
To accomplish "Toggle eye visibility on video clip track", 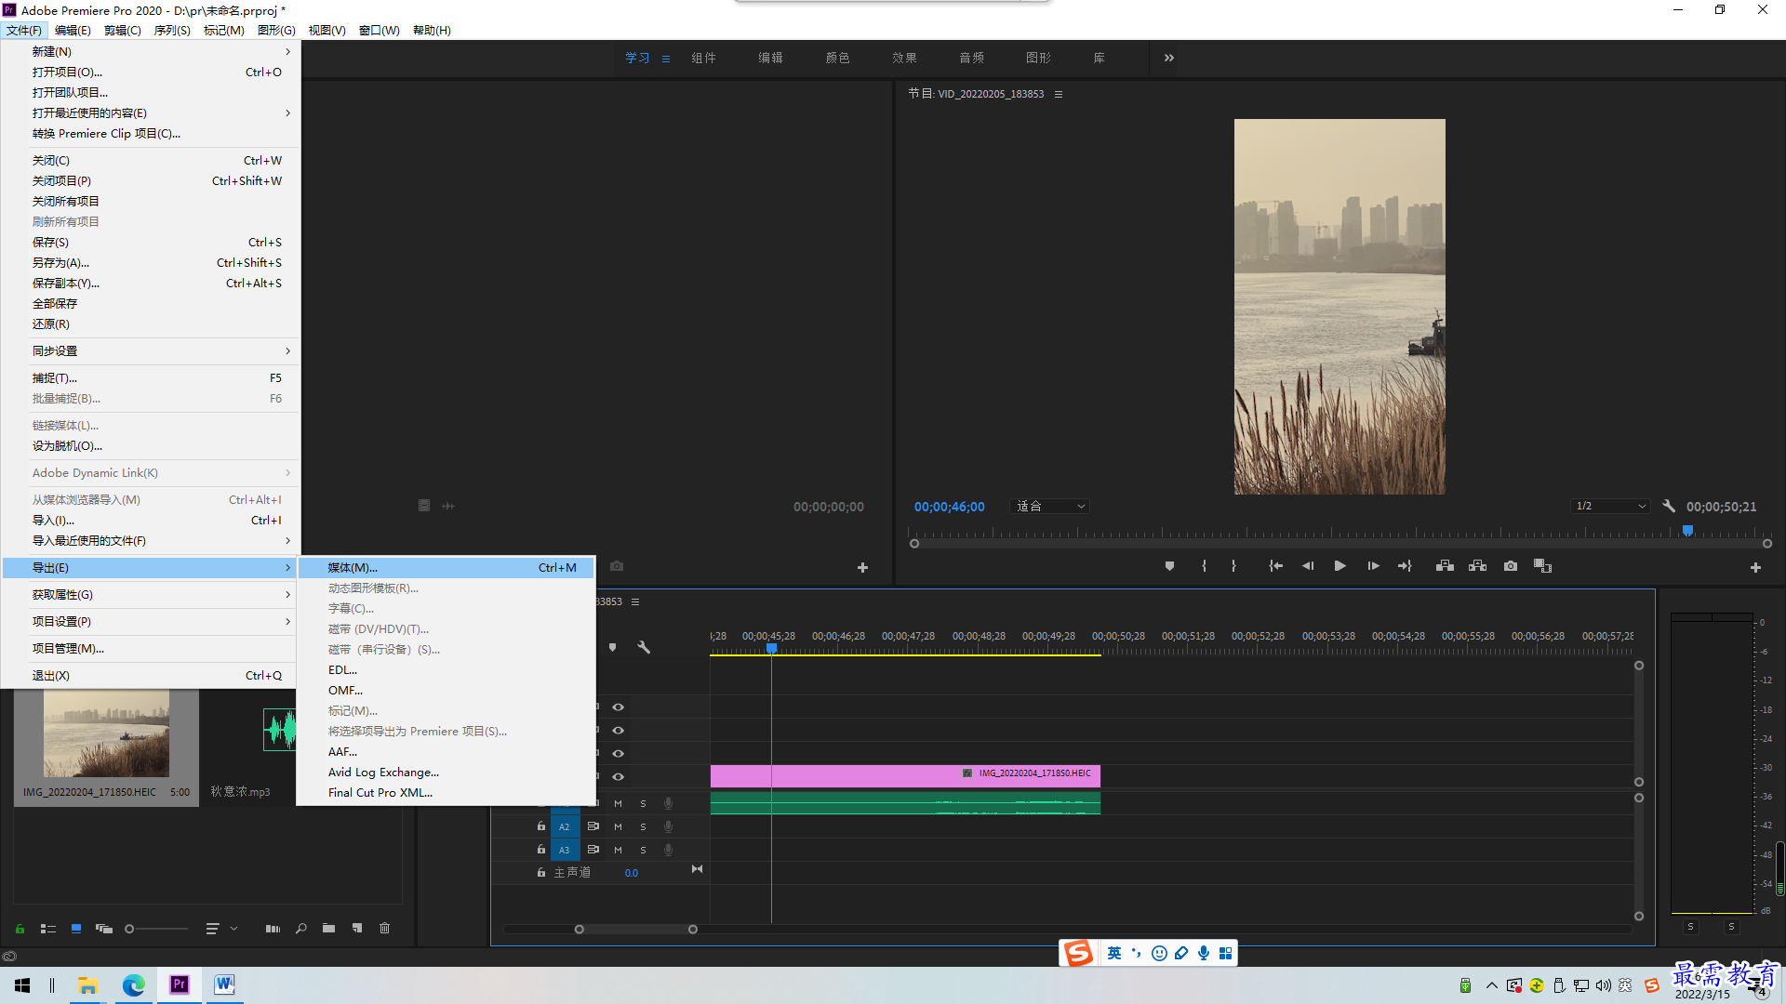I will coord(618,777).
